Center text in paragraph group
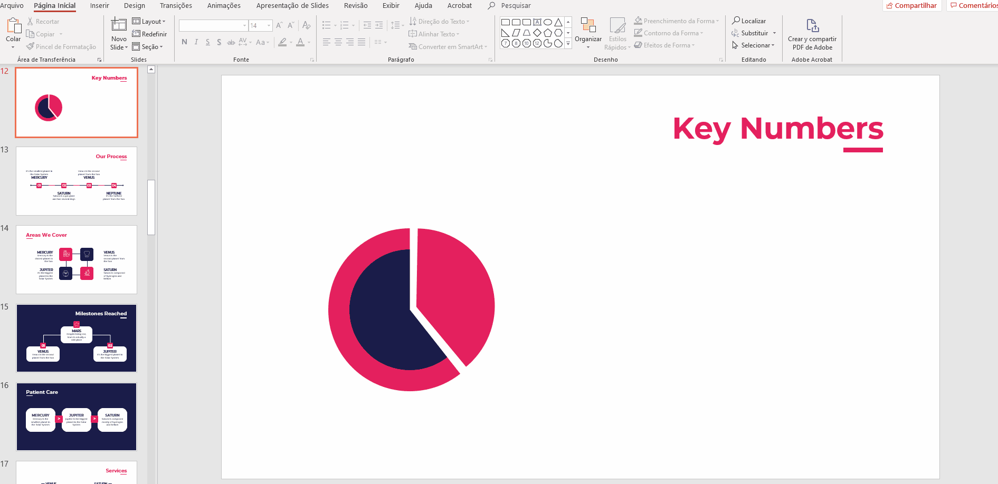Screen dimensions: 998x484 (x=338, y=42)
